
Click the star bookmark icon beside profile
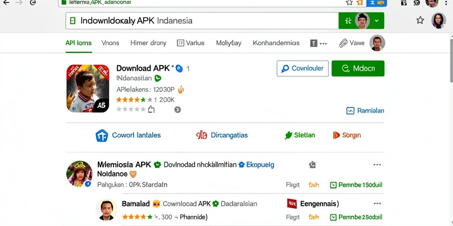point(420,20)
